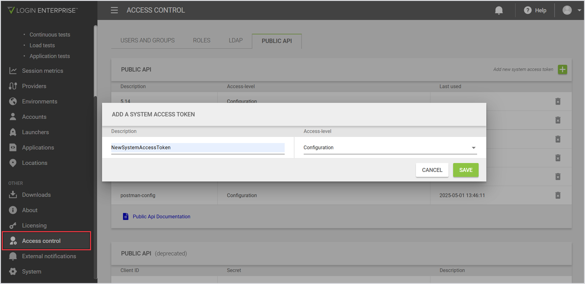Switch to the Roles tab
This screenshot has width=585, height=284.
[x=201, y=41]
